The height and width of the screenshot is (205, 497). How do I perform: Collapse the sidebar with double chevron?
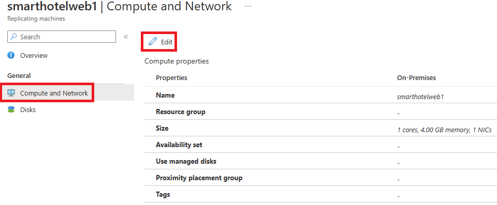pos(125,37)
